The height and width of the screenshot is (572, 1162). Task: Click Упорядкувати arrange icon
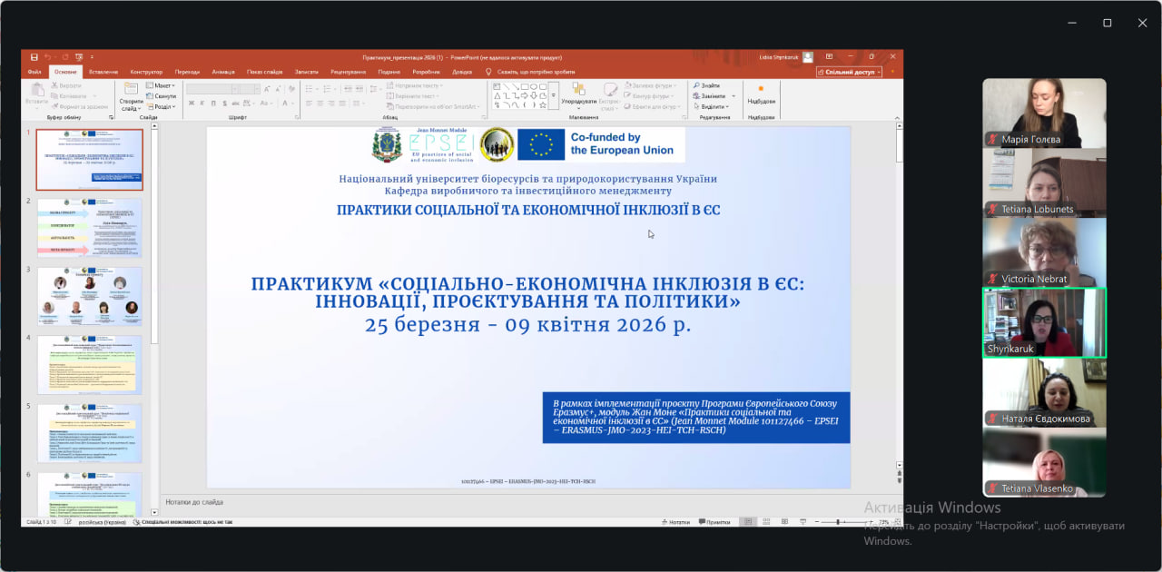[578, 90]
